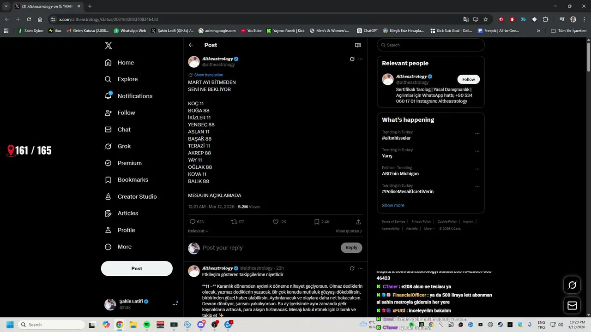Image resolution: width=591 pixels, height=332 pixels.
Task: Bookmark this page with star icon
Action: 486,19
